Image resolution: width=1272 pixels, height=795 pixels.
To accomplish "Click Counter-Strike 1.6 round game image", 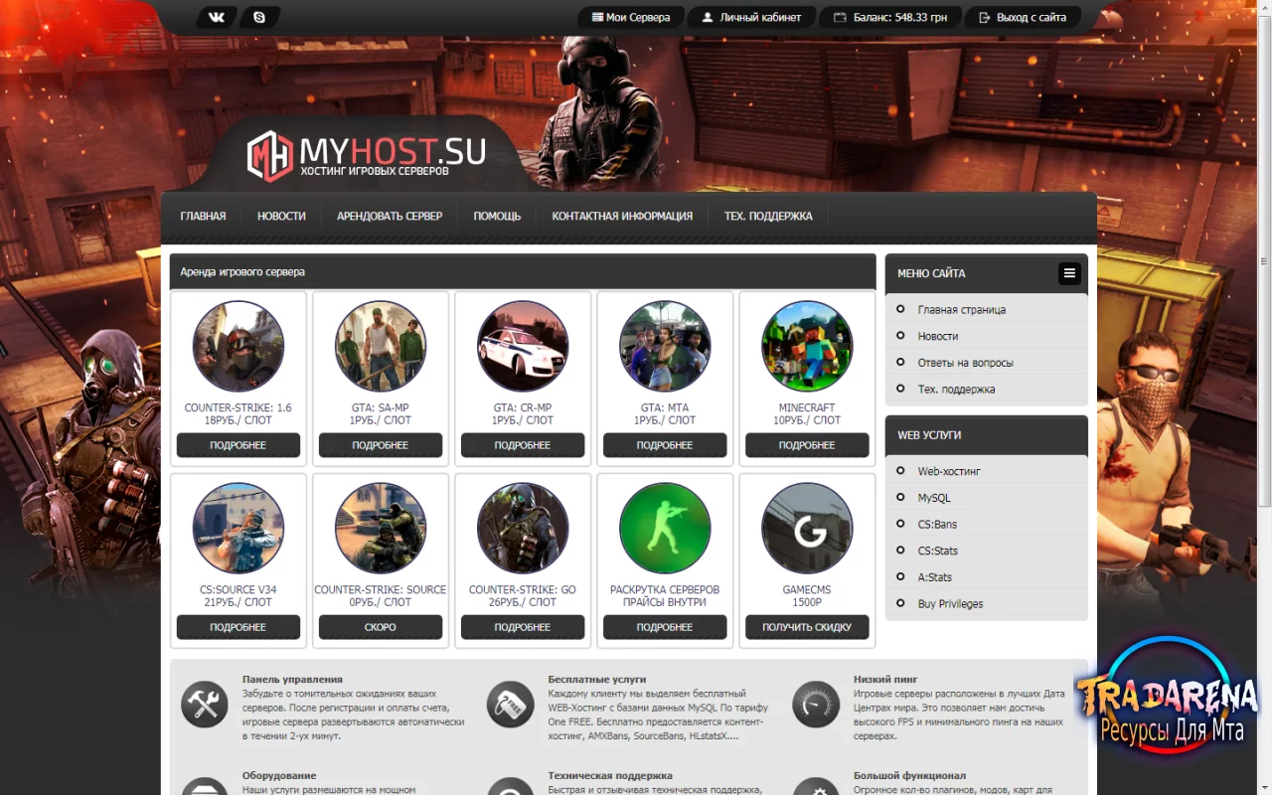I will tap(238, 347).
